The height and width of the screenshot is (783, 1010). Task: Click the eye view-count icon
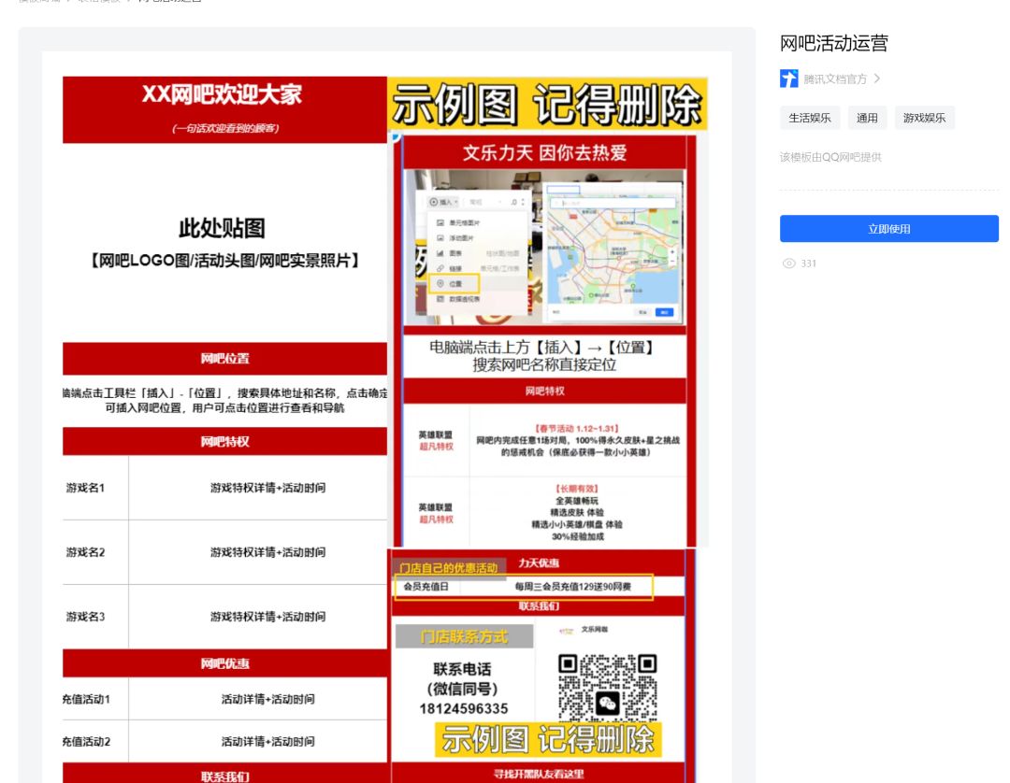tap(788, 263)
